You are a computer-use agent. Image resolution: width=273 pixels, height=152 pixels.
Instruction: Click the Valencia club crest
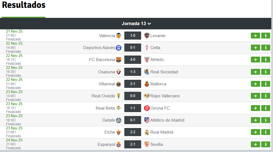pyautogui.click(x=118, y=36)
